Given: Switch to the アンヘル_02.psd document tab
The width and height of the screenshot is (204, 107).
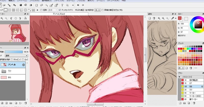Looking at the screenshot, I should (59, 14).
